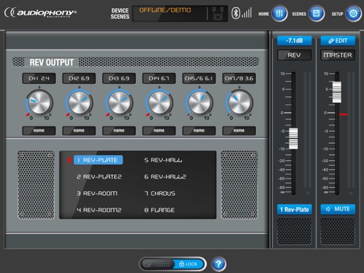Open the Scenes save icon
364x273 pixels.
[316, 13]
